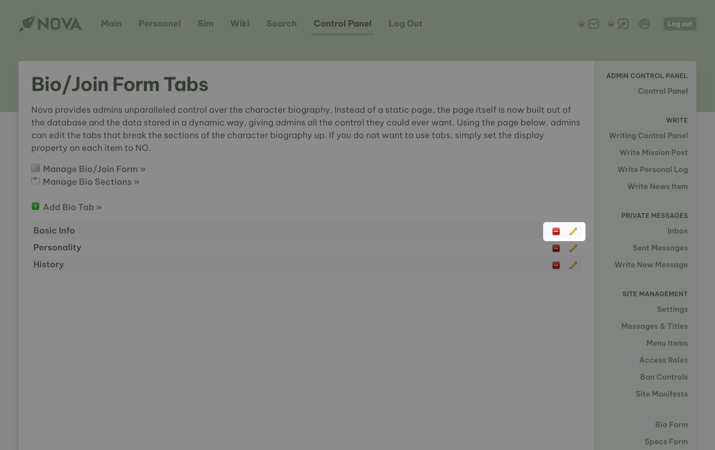Click the delete icon for History tab

[x=556, y=264]
